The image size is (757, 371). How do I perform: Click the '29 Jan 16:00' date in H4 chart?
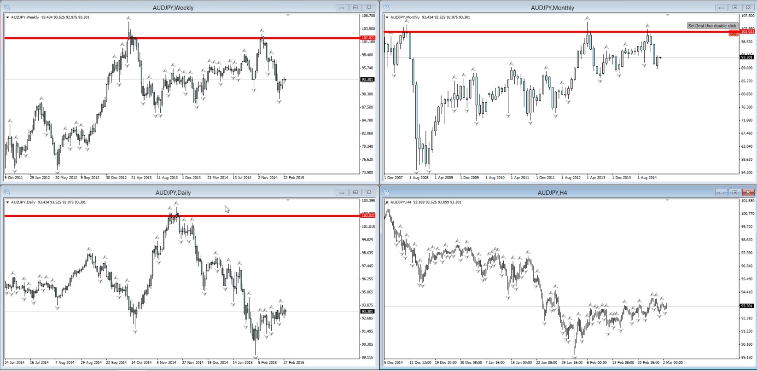pyautogui.click(x=572, y=363)
